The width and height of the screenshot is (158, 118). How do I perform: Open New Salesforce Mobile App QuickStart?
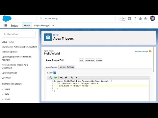click(x=15, y=66)
